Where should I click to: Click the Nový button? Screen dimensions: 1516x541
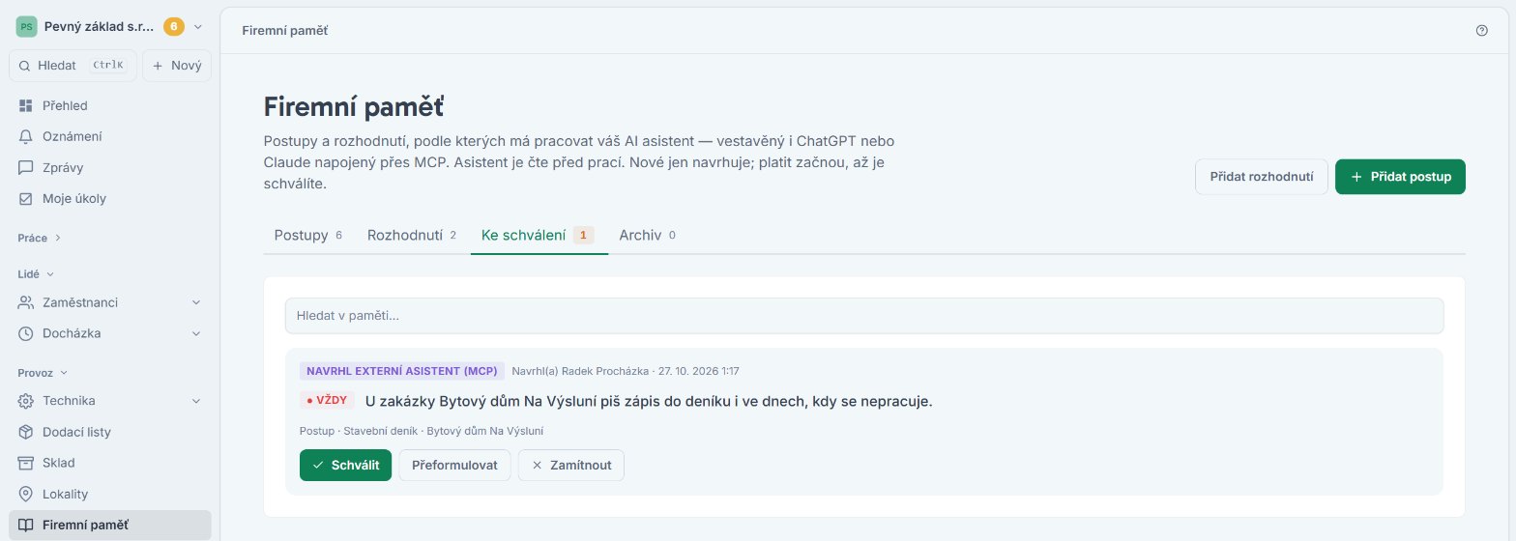[177, 66]
